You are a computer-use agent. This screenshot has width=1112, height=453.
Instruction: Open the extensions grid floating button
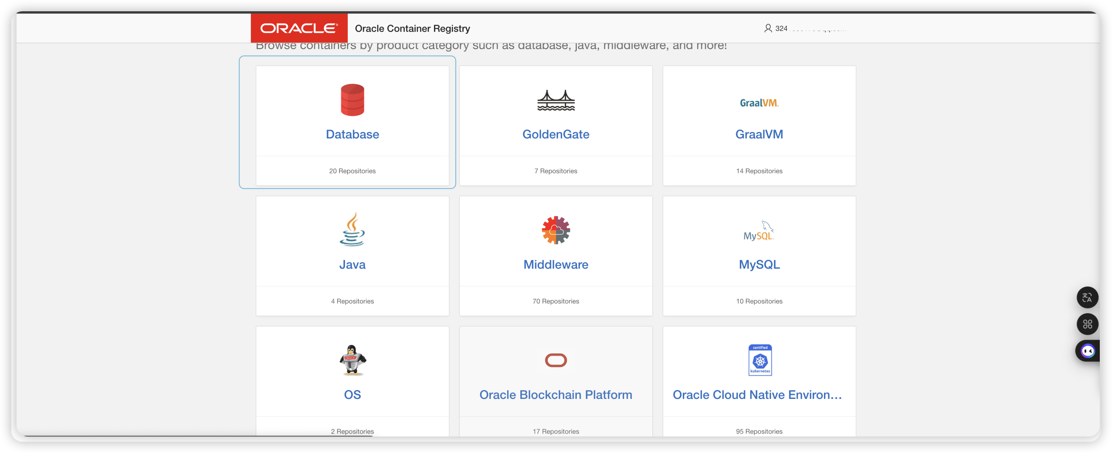pyautogui.click(x=1087, y=324)
